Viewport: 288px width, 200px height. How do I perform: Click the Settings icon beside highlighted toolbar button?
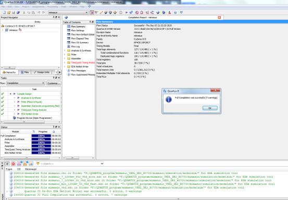(x=96, y=12)
